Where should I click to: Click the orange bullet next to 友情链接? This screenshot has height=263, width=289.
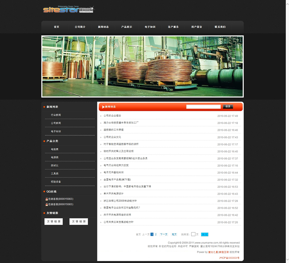[x=44, y=213]
